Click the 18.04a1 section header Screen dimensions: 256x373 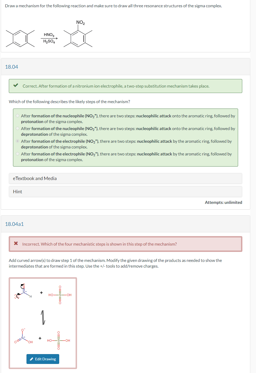point(14,224)
